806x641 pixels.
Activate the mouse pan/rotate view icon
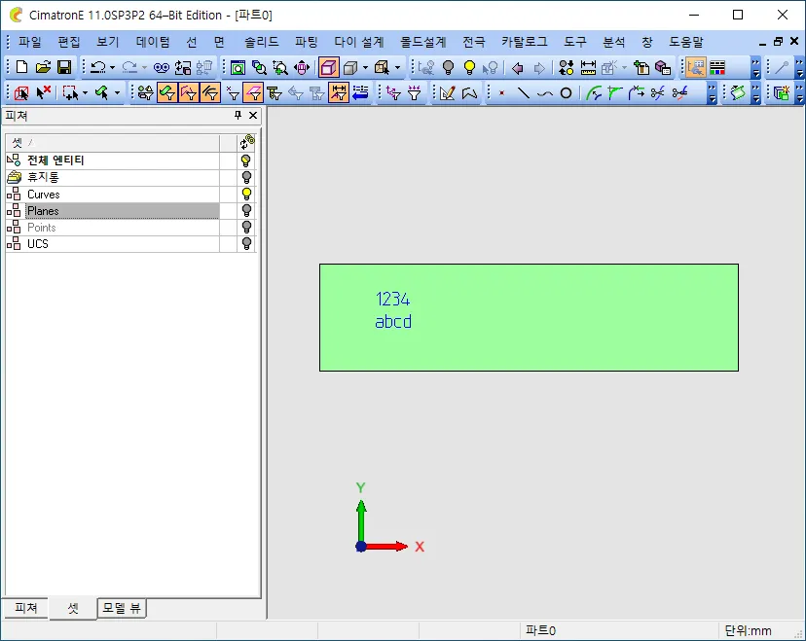coord(302,67)
